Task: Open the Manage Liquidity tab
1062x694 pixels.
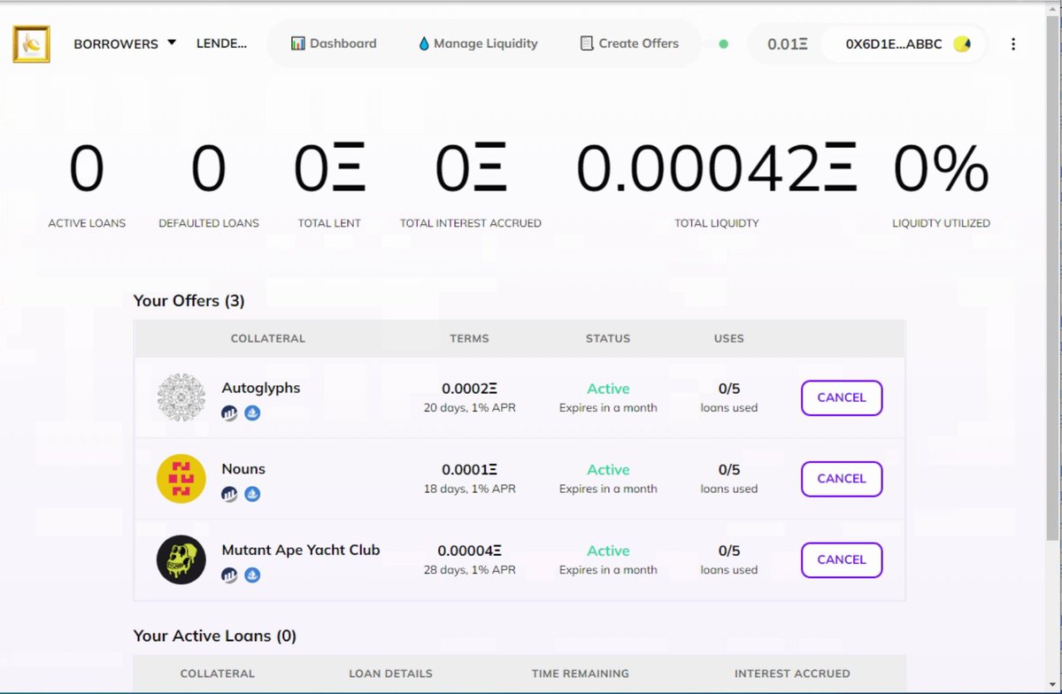Action: pyautogui.click(x=478, y=43)
